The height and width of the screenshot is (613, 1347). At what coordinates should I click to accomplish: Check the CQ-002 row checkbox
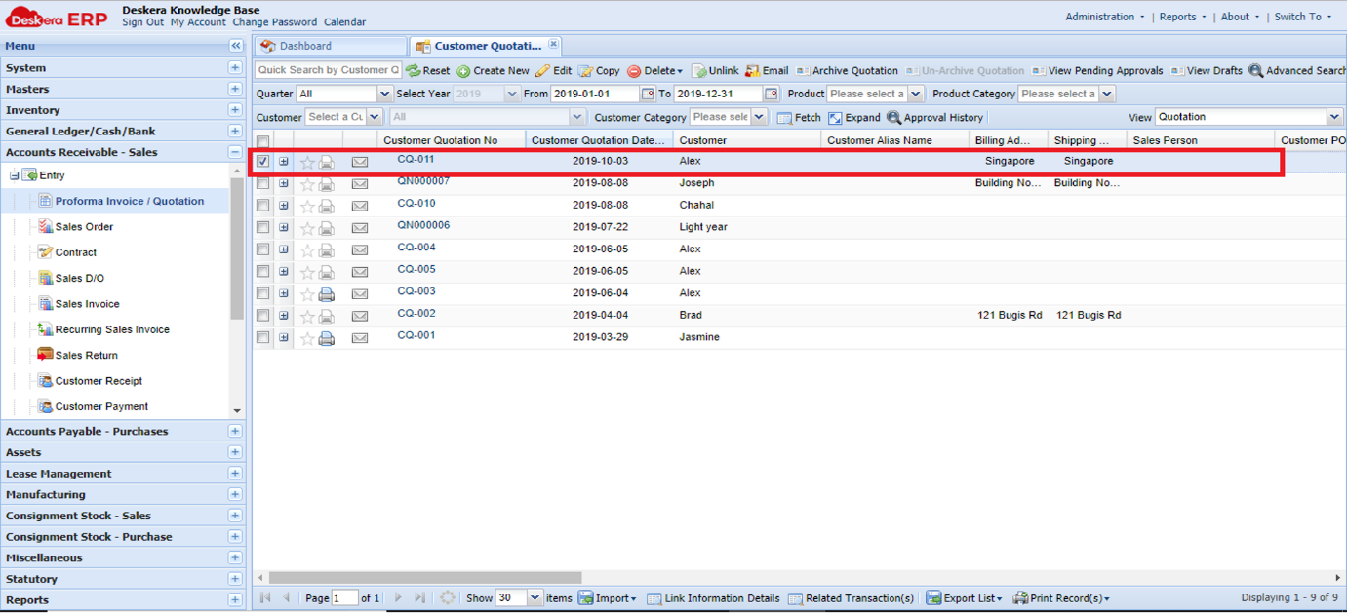[x=263, y=316]
